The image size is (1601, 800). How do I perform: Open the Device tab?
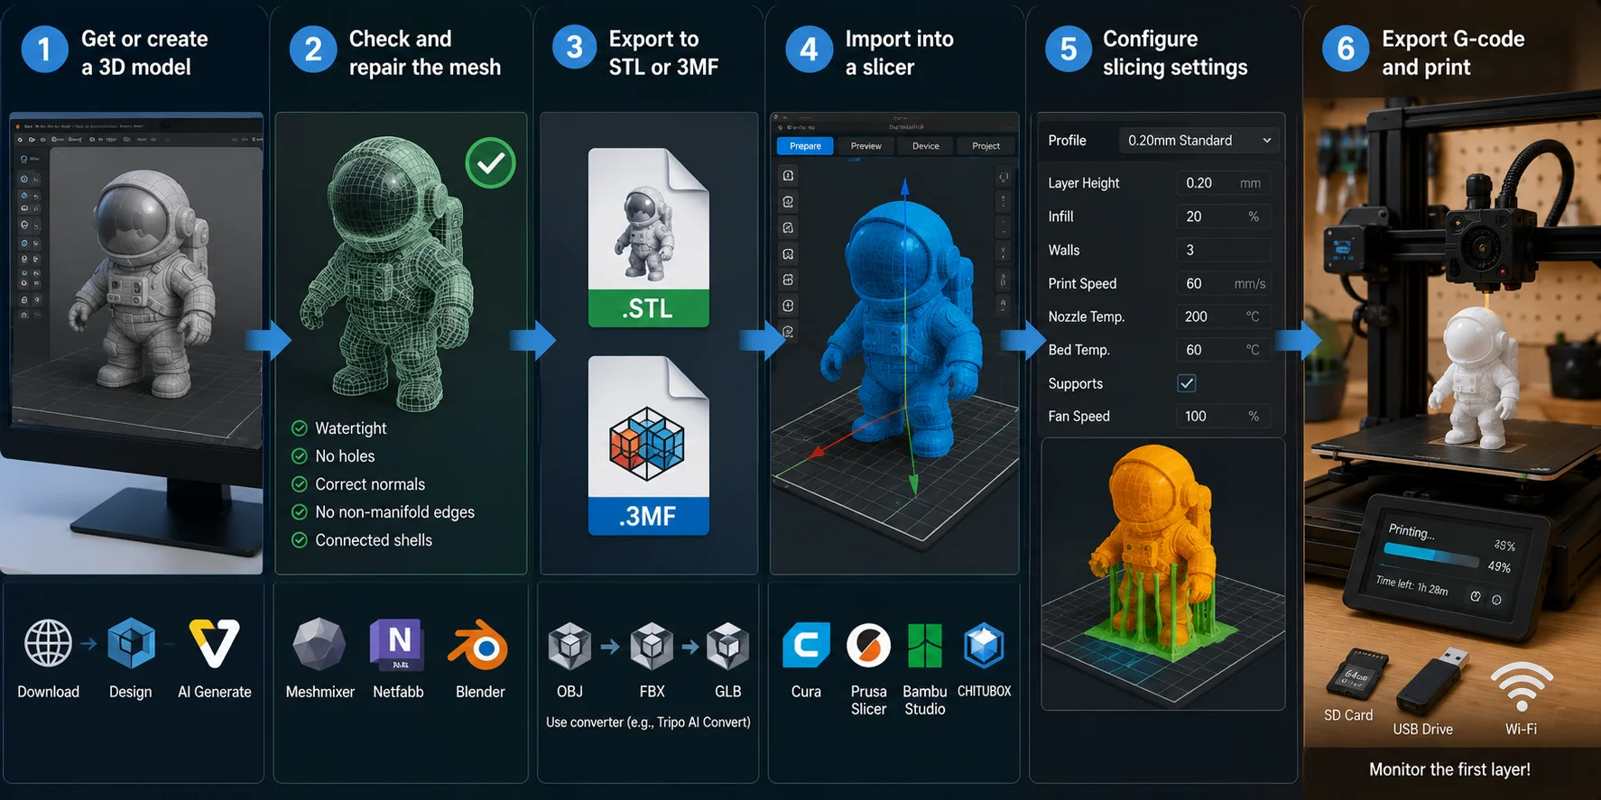[925, 146]
